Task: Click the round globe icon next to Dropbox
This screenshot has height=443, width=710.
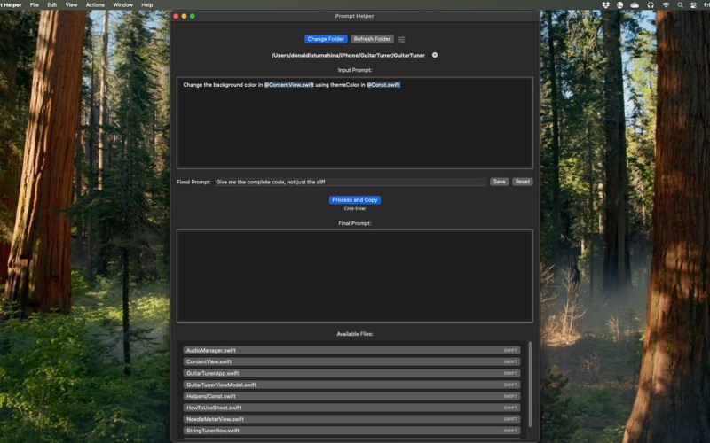Action: click(x=619, y=5)
